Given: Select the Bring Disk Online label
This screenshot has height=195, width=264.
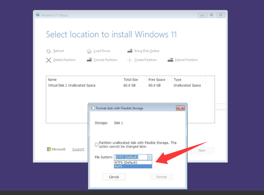Looking at the screenshot, I should coord(147,51).
